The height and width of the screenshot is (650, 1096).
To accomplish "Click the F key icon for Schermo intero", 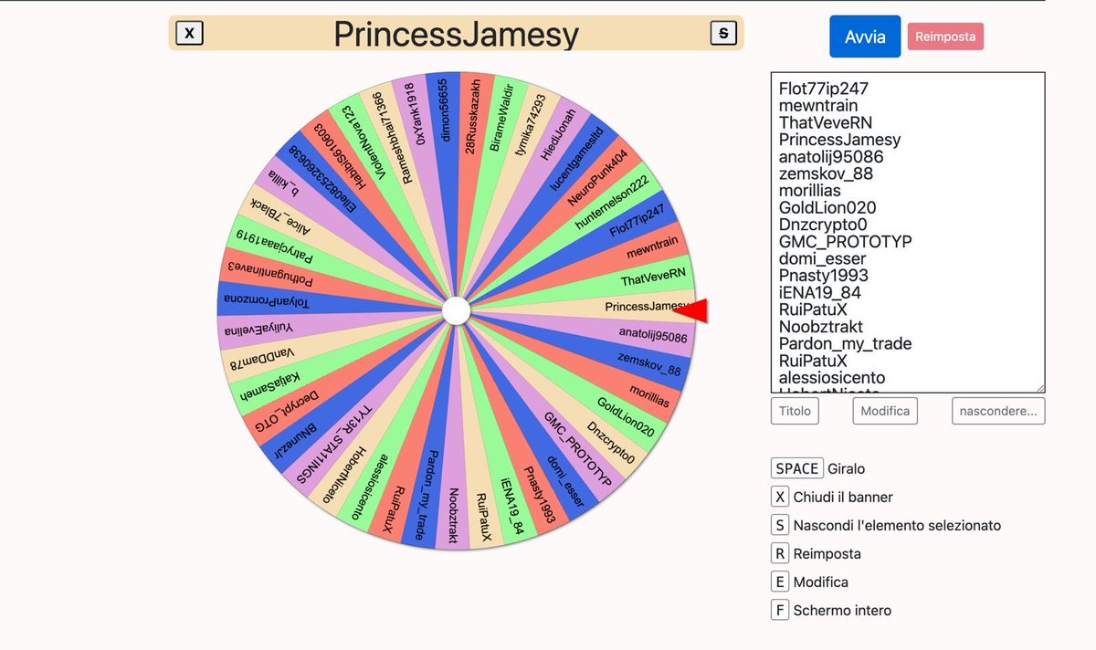I will (x=780, y=610).
